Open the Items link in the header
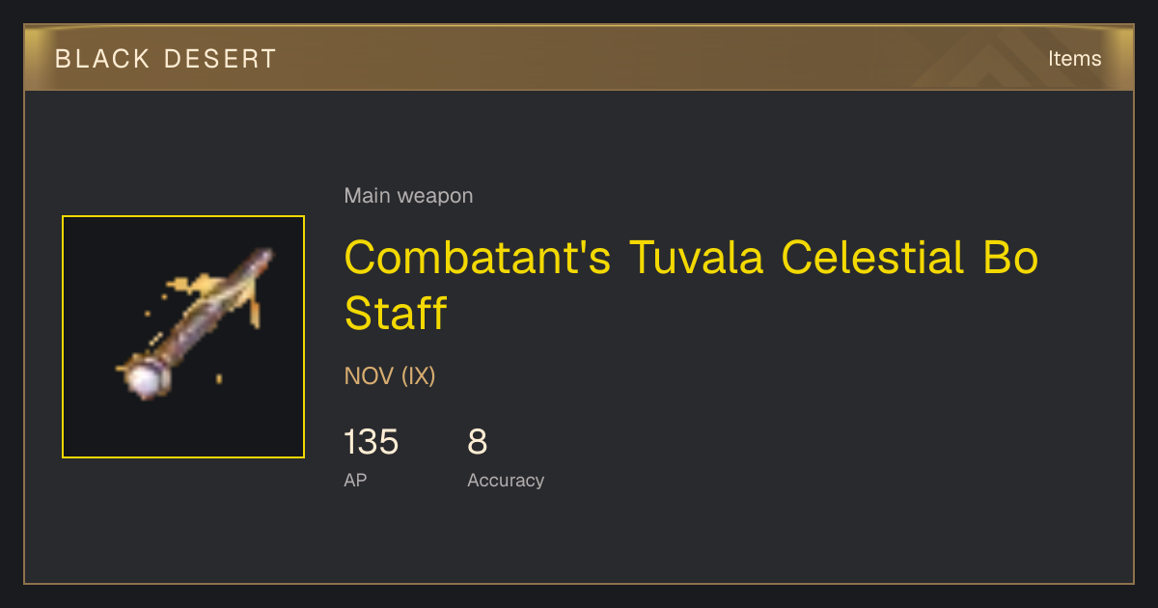This screenshot has width=1158, height=608. click(x=1074, y=59)
